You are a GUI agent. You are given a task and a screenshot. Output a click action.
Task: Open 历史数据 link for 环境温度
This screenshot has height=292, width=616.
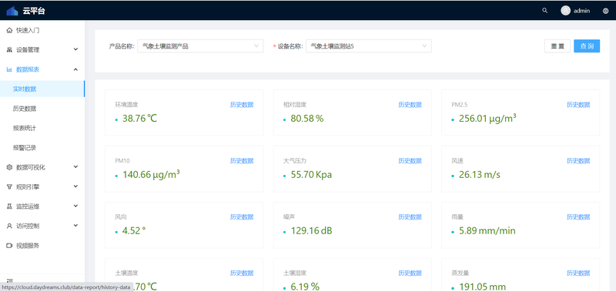242,105
